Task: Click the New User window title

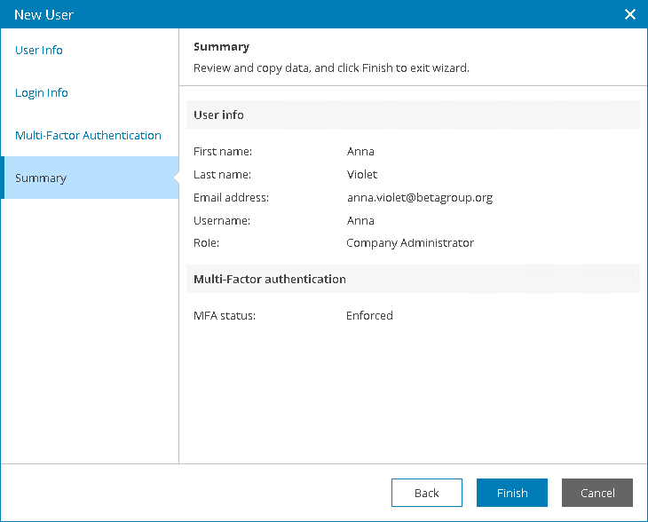Action: tap(43, 14)
